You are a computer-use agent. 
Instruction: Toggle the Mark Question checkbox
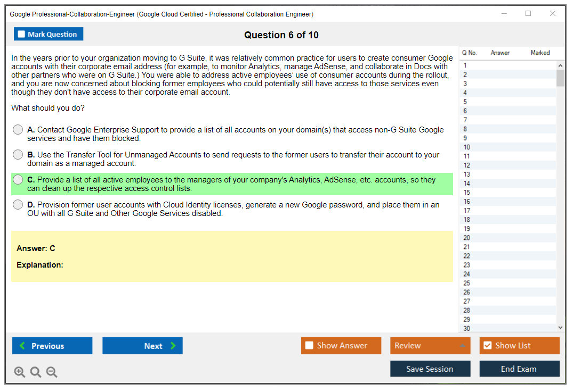coord(22,35)
